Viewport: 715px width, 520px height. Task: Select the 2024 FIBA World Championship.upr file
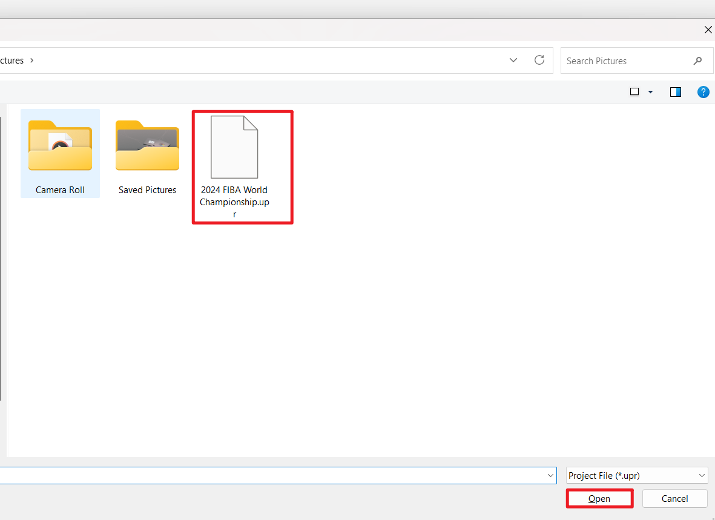[x=234, y=166]
